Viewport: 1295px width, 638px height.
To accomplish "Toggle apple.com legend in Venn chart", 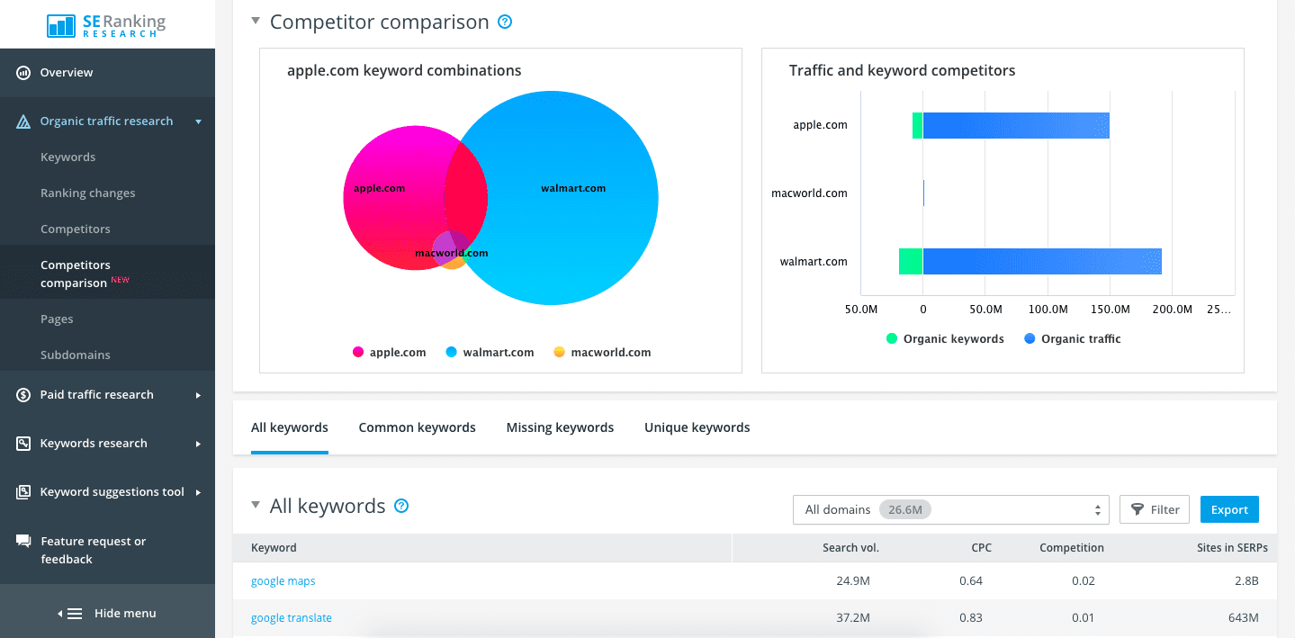I will pyautogui.click(x=390, y=353).
